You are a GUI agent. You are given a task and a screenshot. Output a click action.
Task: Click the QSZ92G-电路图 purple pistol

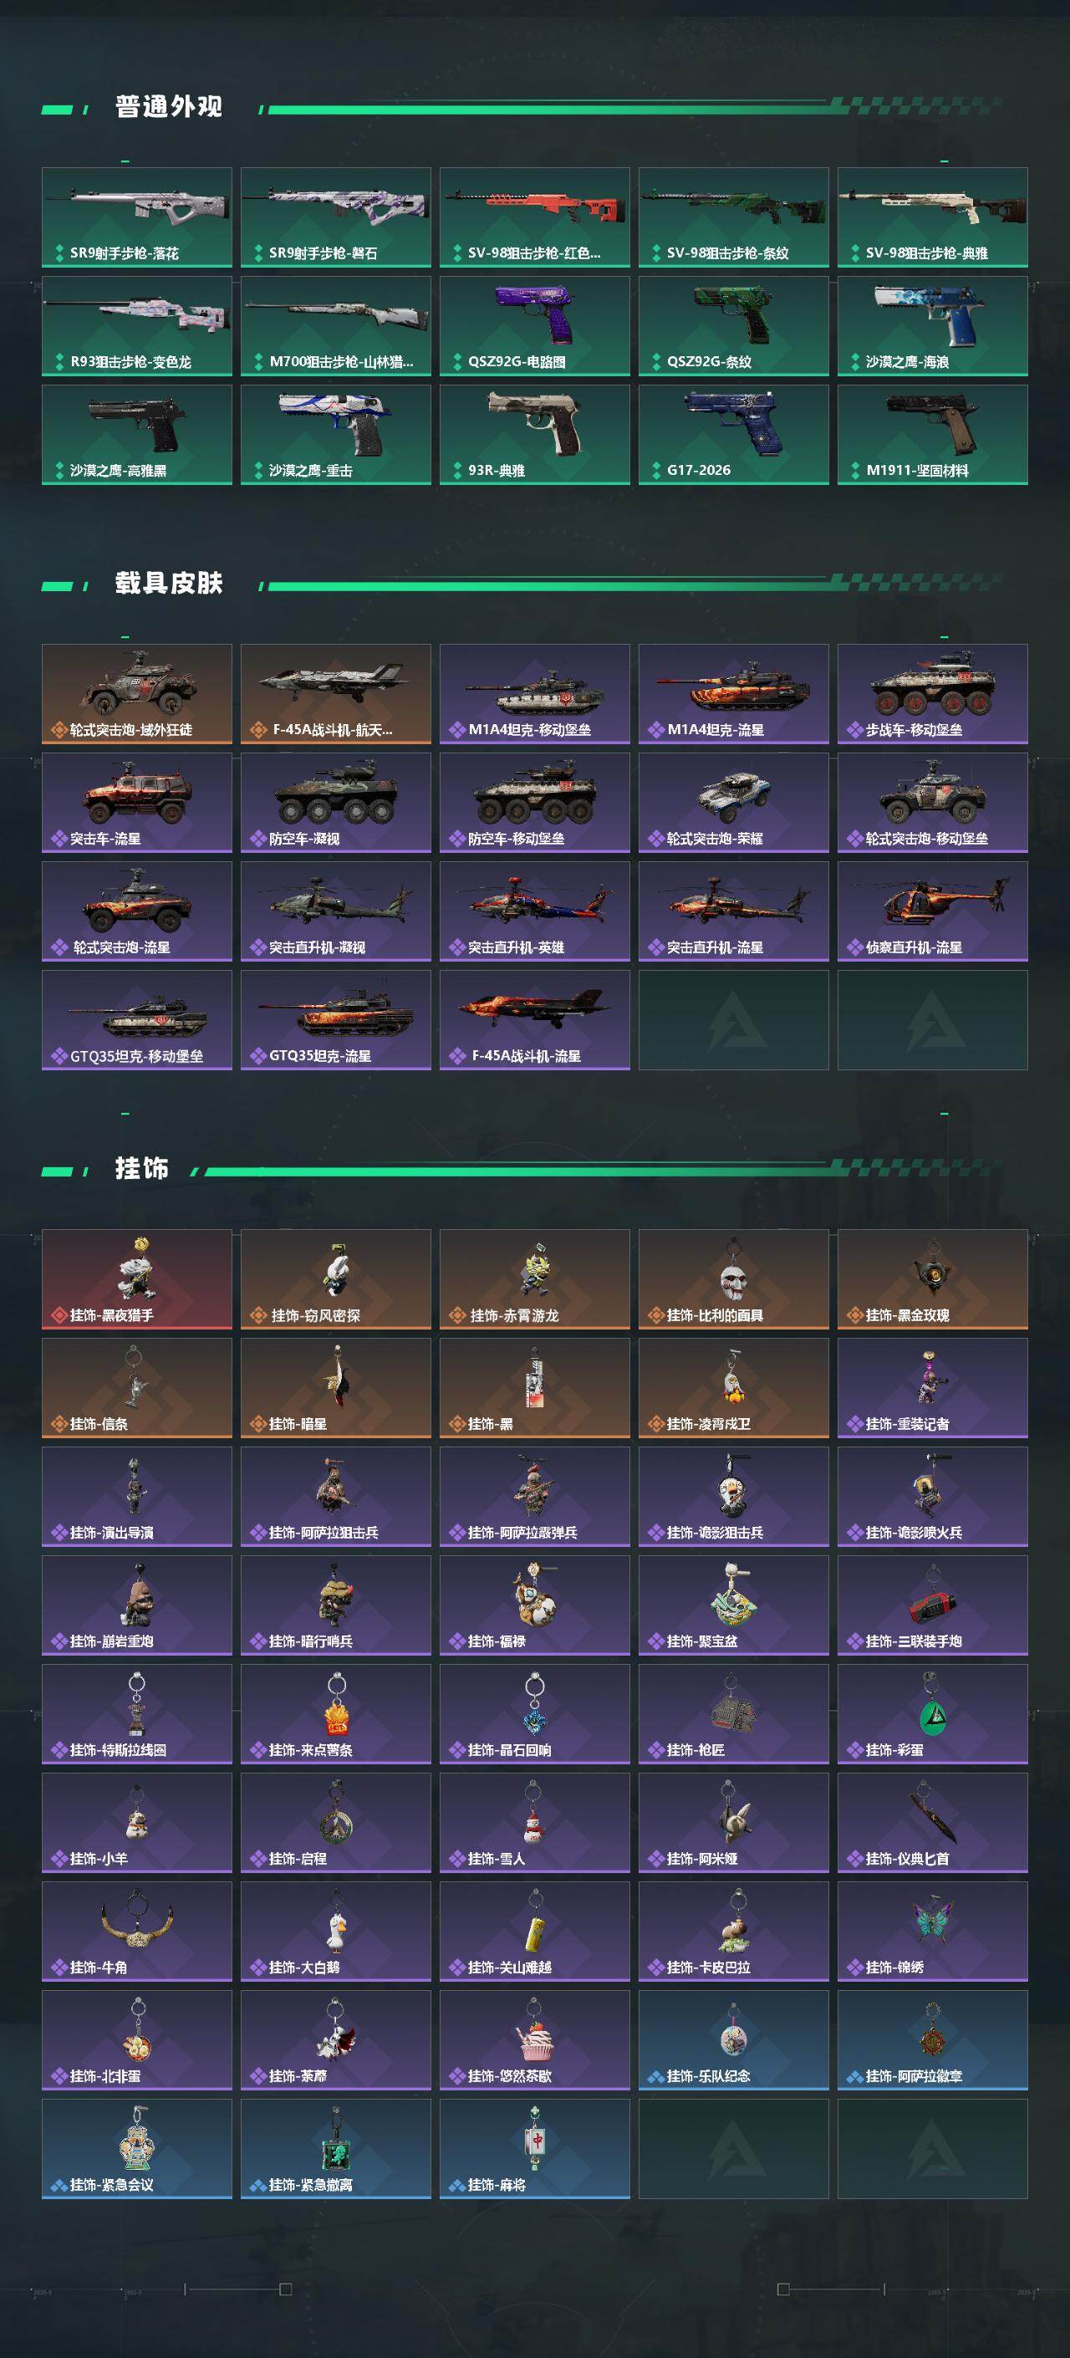click(x=534, y=326)
